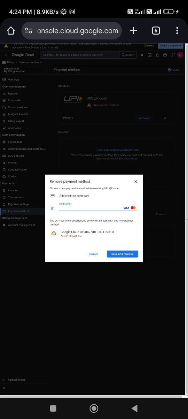This screenshot has width=188, height=419.
Task: Click Billing breadcrumb
Action: (x=11, y=62)
